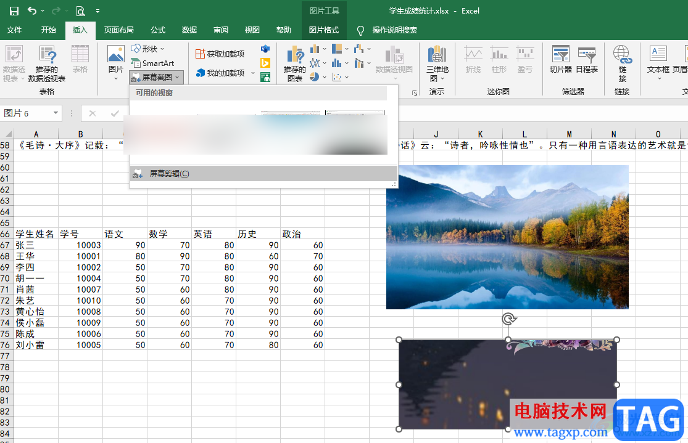Click the Redo arrow icon
688x443 pixels.
click(x=56, y=10)
